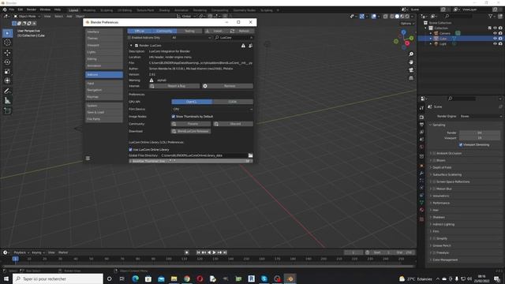
Task: Open the Render Engine dropdown
Action: (481, 116)
